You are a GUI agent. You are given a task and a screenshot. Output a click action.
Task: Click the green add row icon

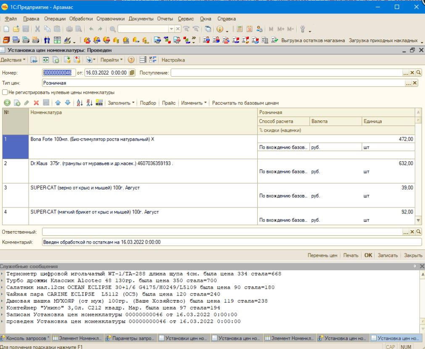click(x=7, y=103)
